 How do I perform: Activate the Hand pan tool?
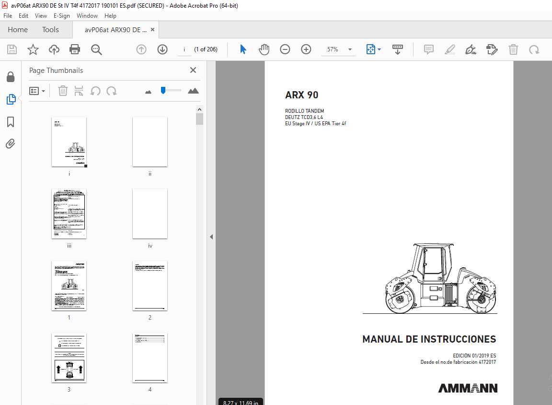click(264, 49)
